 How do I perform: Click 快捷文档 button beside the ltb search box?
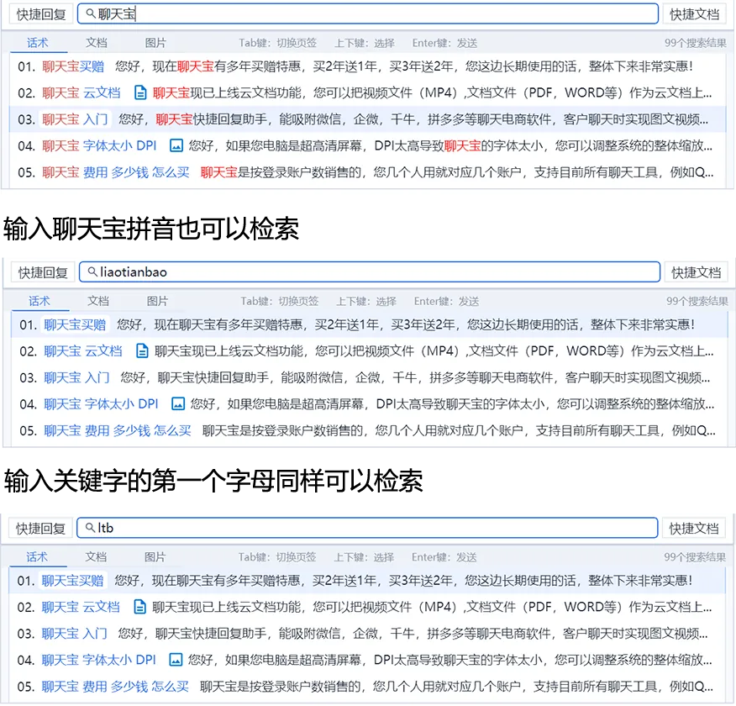(694, 529)
